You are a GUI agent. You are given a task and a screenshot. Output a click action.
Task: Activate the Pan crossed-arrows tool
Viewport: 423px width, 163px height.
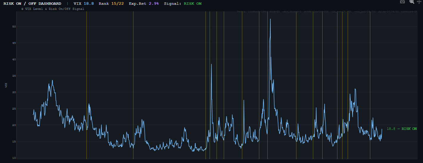pyautogui.click(x=419, y=2)
